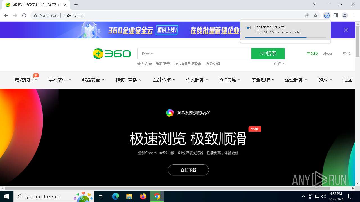
Task: Launch Microsoft Edge from taskbar
Action: pyautogui.click(x=116, y=196)
